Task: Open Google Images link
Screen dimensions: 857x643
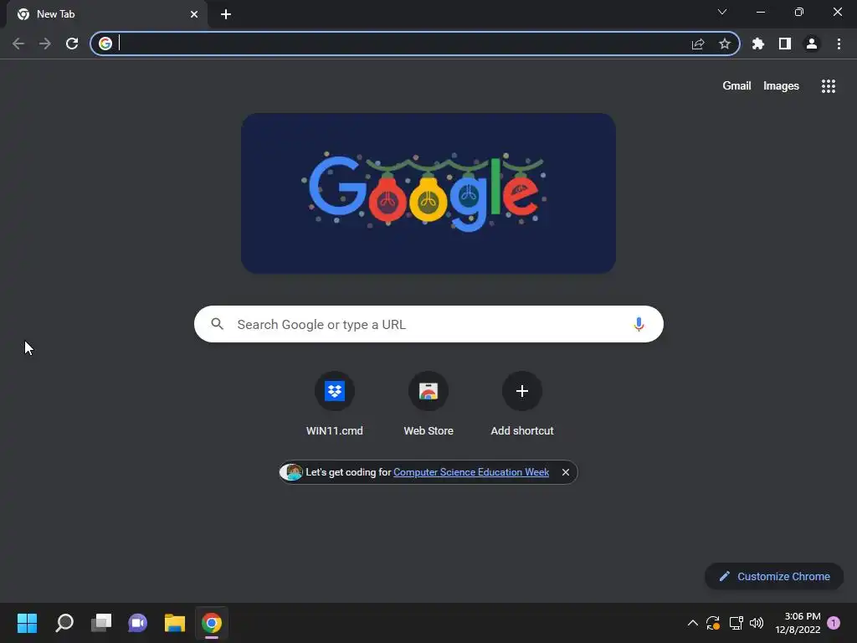Action: coord(781,86)
